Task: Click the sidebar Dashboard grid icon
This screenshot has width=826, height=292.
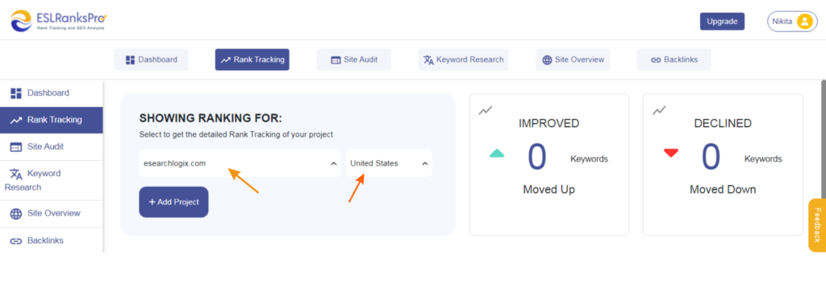Action: 16,93
